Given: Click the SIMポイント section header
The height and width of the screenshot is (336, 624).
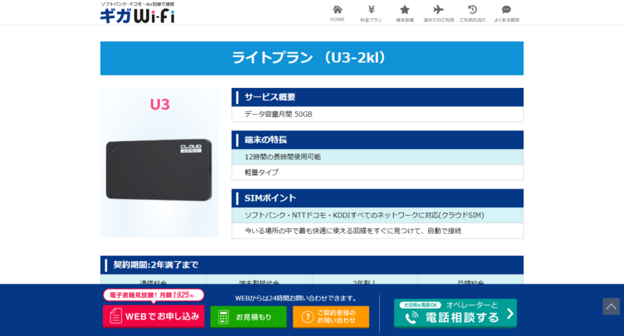Looking at the screenshot, I should point(378,198).
